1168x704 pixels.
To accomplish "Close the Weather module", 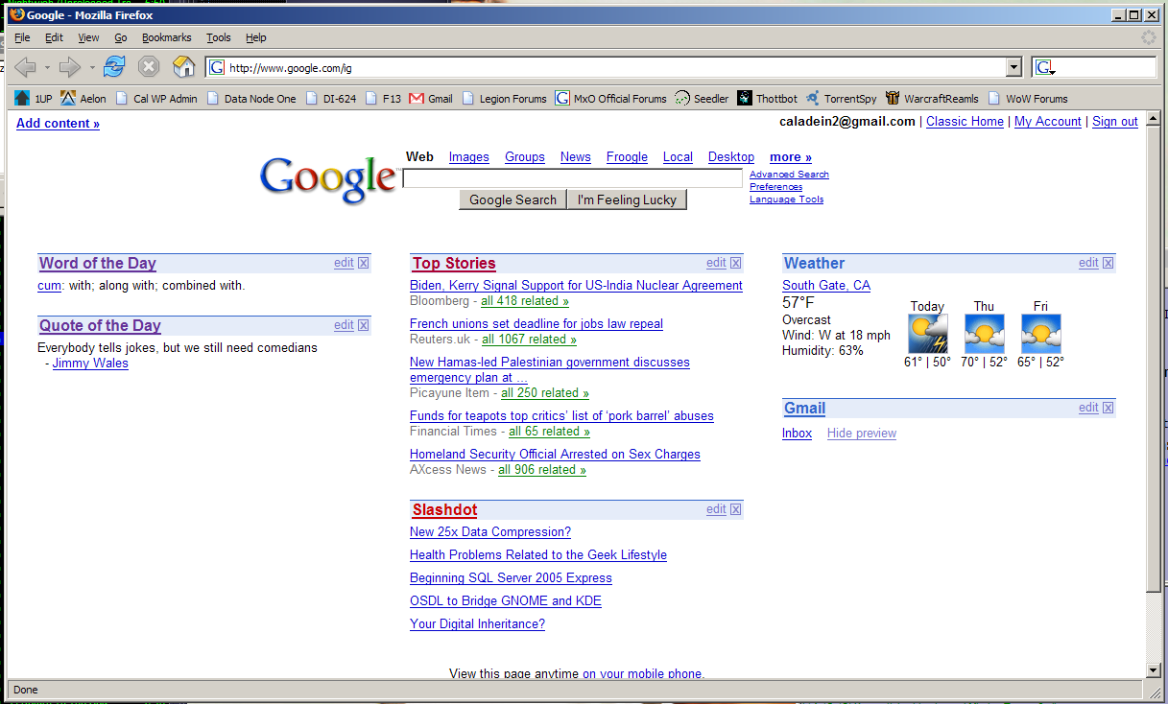I will click(1108, 263).
